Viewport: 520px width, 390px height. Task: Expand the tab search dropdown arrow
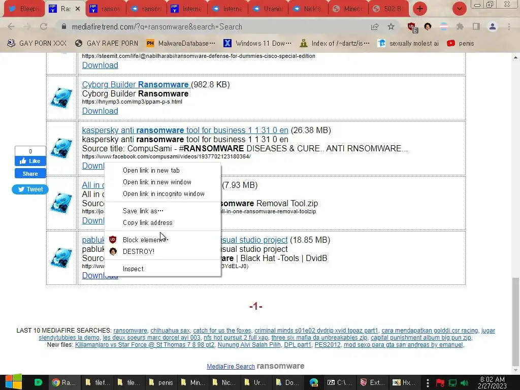[459, 9]
